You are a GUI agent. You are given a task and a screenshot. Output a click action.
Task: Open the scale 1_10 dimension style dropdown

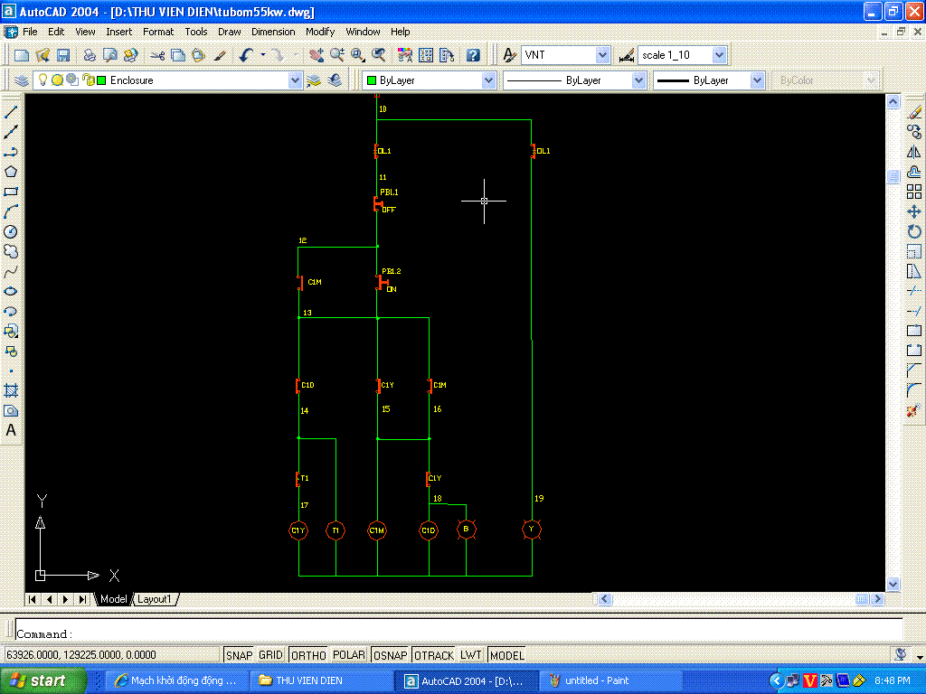pyautogui.click(x=719, y=55)
